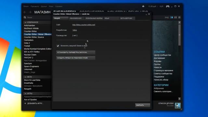Launch Big Picture mode with the controller icon

pyautogui.click(x=168, y=6)
